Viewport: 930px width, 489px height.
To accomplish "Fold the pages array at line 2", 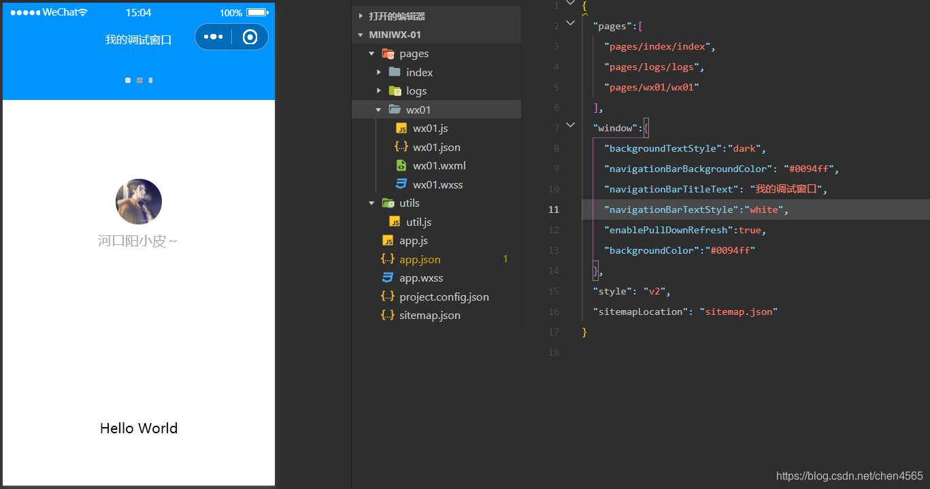I will coord(571,24).
